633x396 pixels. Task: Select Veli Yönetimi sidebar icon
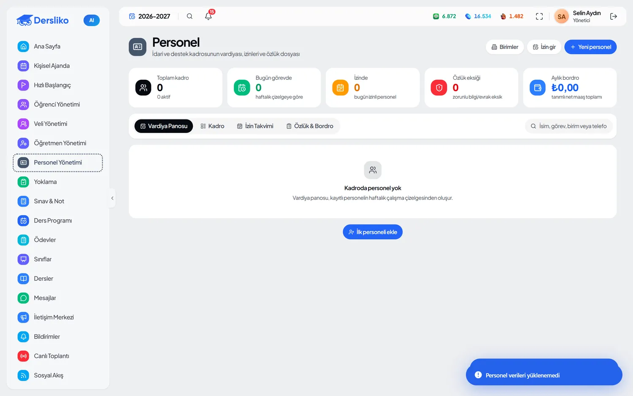[x=24, y=124]
